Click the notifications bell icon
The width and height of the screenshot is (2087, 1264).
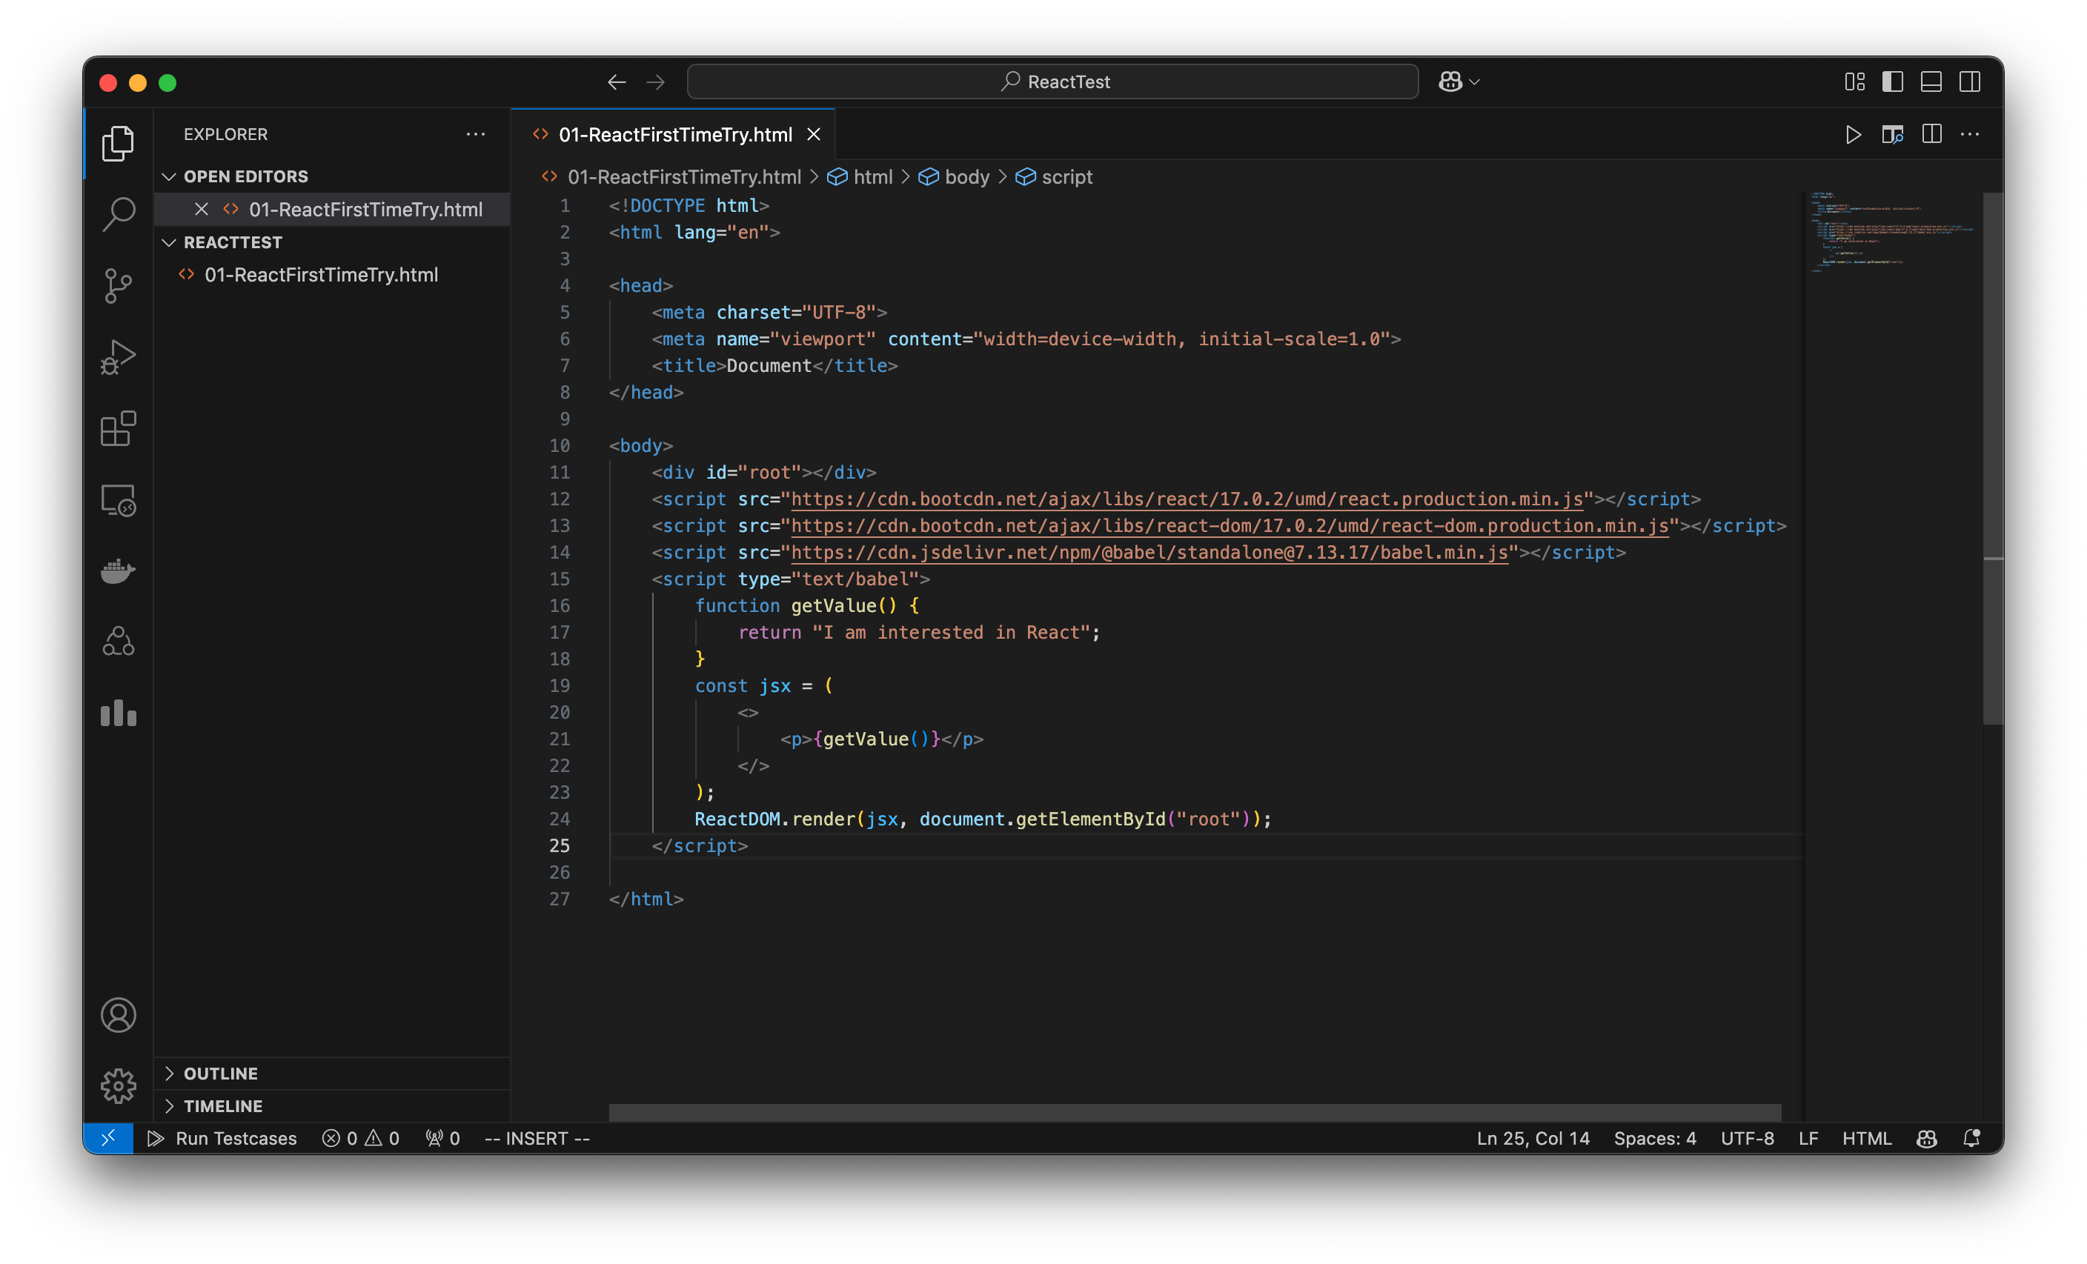(1972, 1138)
